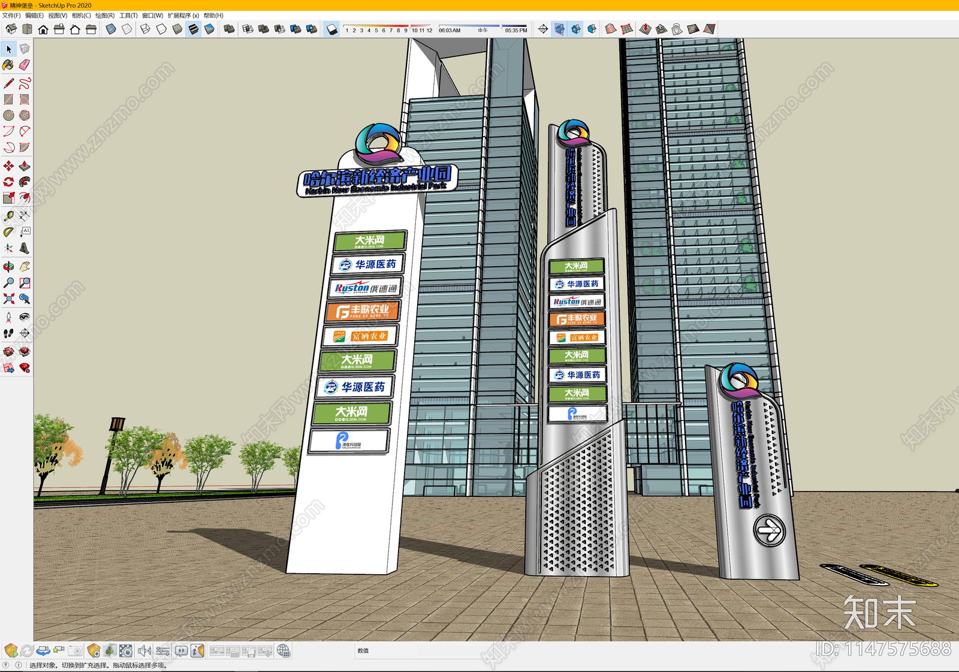Open the 相机(C) menu
This screenshot has height=672, width=959.
(x=82, y=16)
